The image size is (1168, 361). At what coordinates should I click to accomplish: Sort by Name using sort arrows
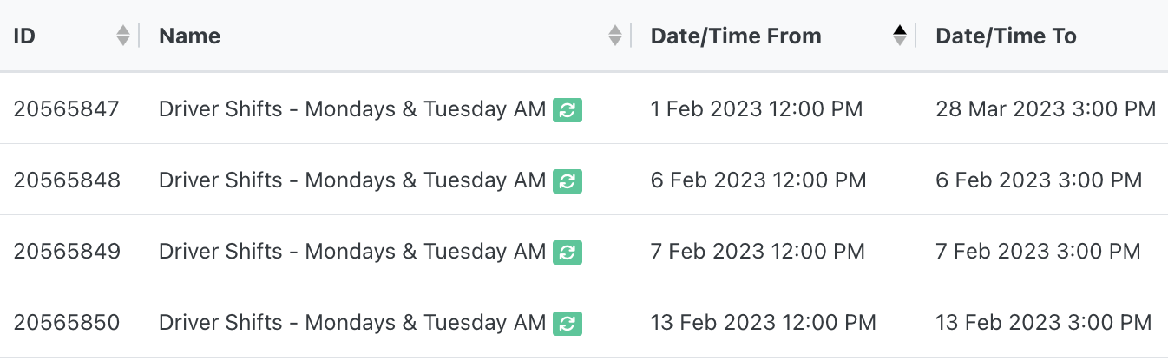tap(615, 36)
